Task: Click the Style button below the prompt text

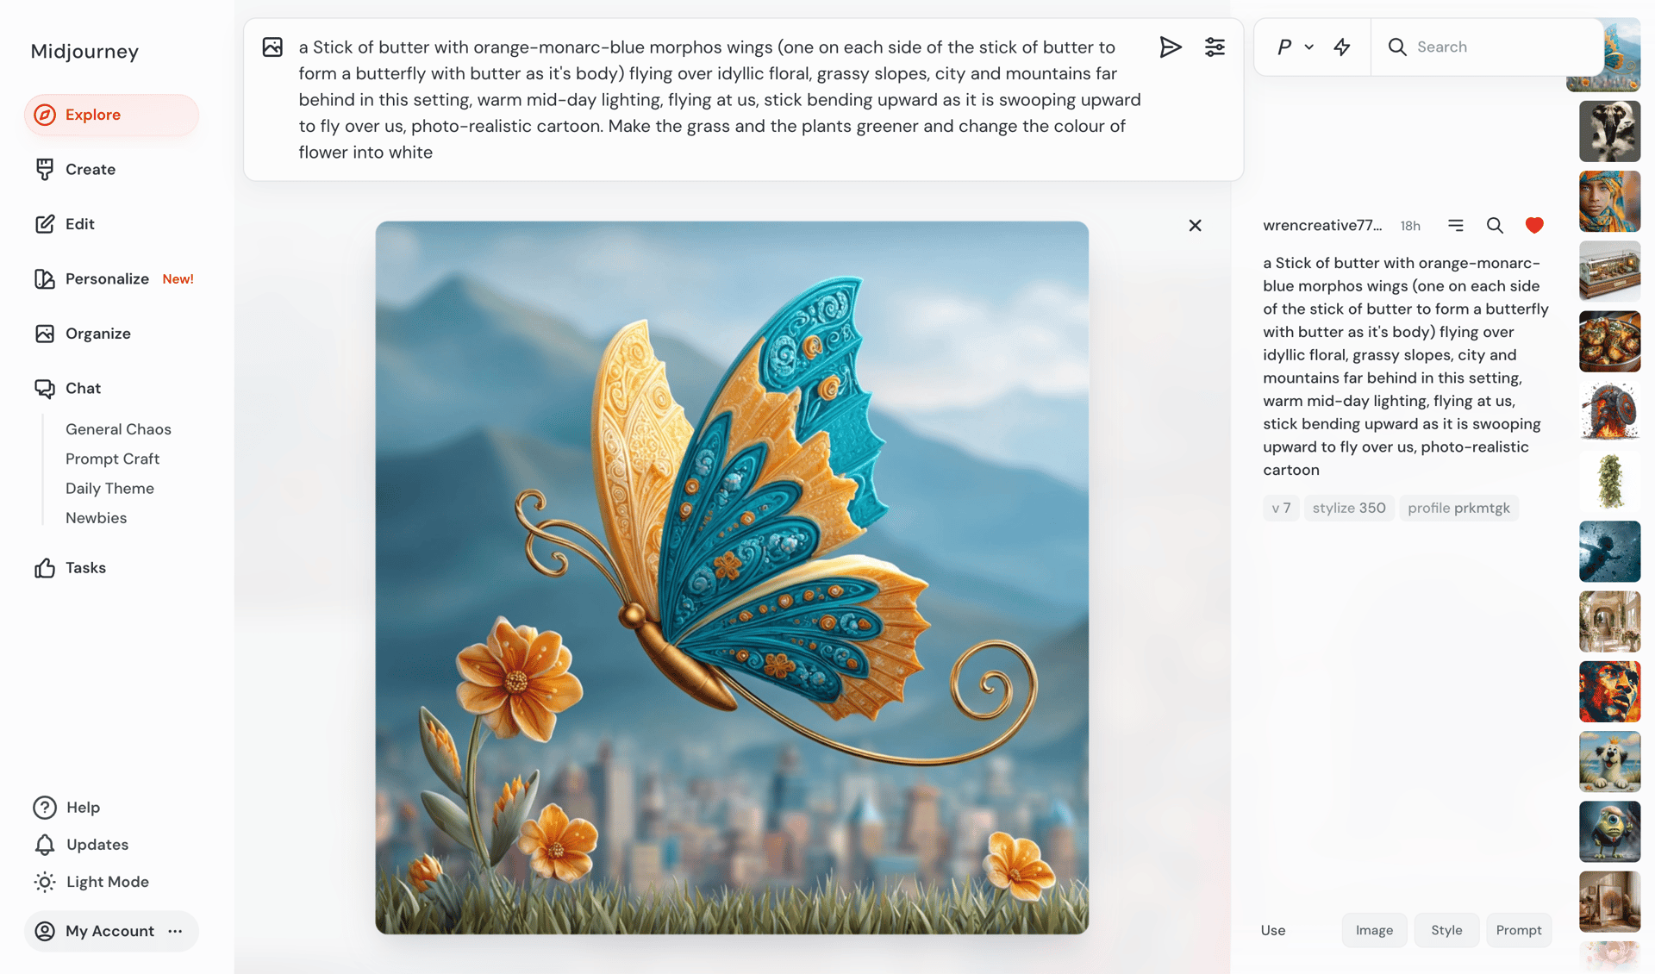Action: click(x=1446, y=930)
